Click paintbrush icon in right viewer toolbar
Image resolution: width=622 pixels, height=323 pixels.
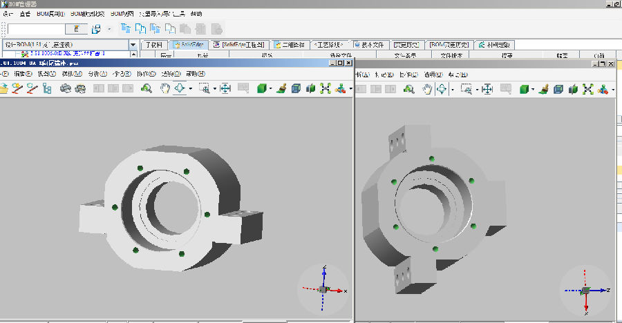pos(544,89)
